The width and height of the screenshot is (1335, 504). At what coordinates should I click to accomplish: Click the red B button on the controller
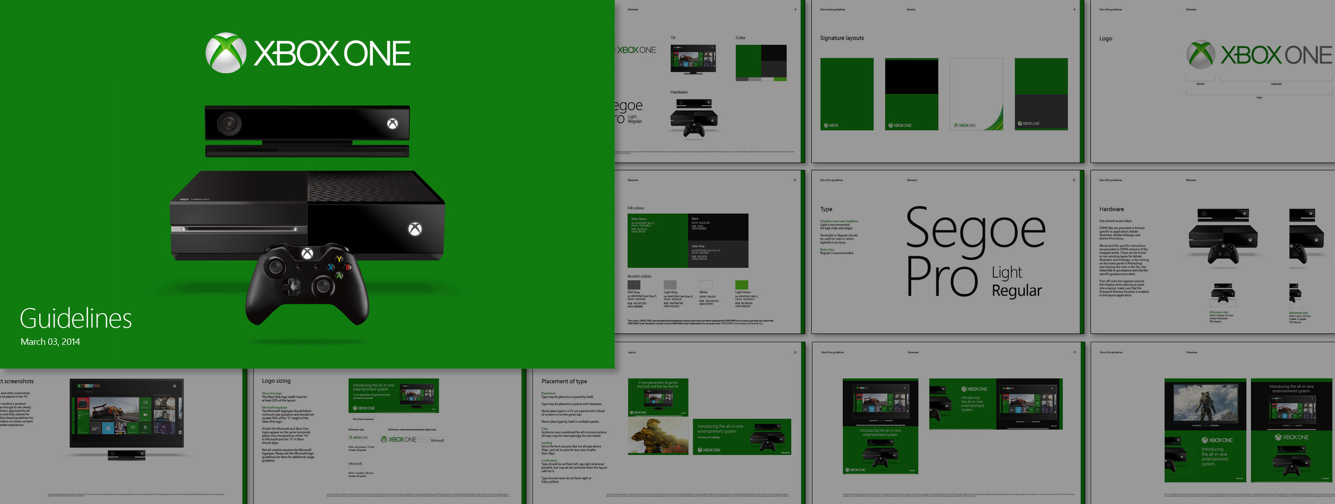click(348, 267)
